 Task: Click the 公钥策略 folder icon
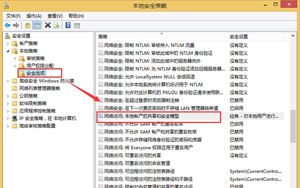[x=15, y=95]
